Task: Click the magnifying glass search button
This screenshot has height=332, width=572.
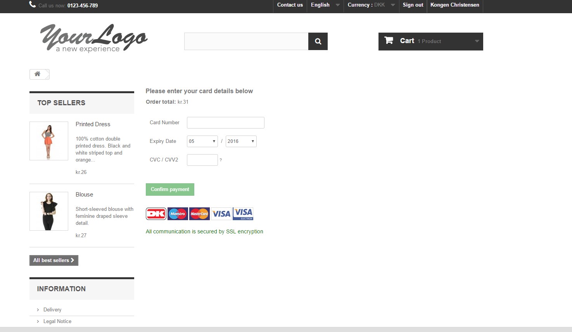Action: point(318,41)
